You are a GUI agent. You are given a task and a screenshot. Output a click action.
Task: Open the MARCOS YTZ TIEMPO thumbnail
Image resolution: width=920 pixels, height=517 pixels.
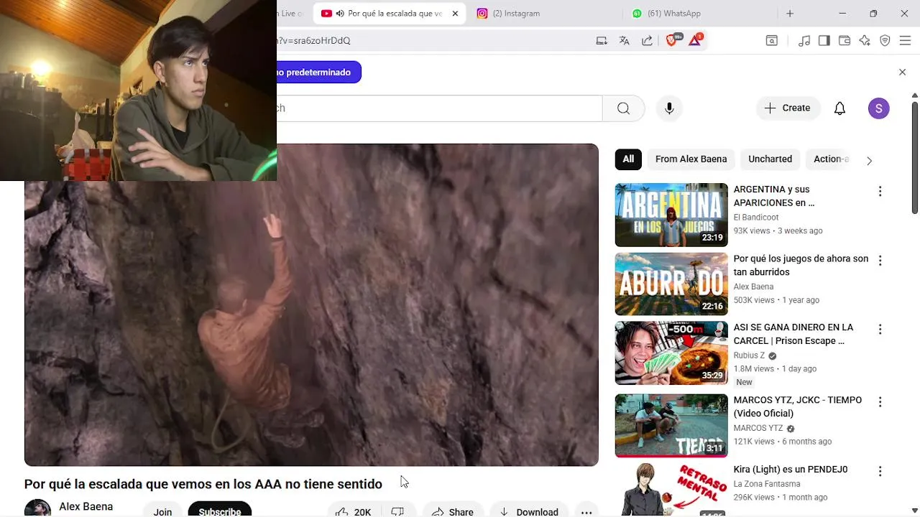[671, 425]
